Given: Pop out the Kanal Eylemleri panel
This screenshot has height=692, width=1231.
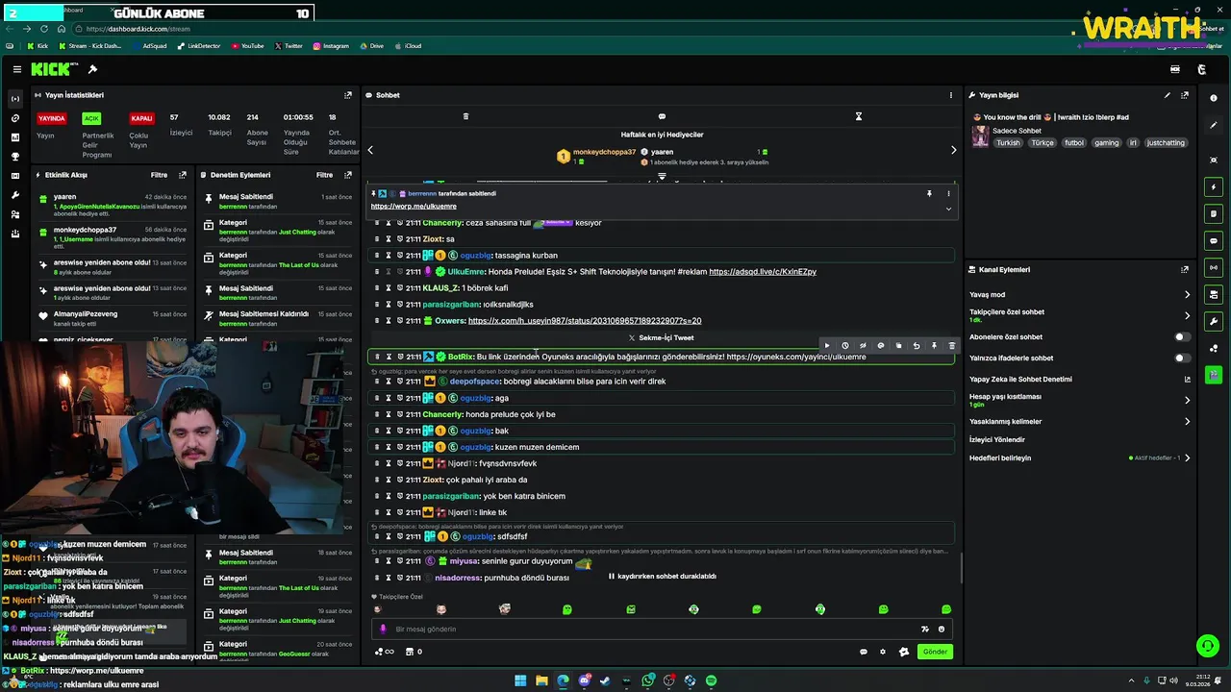Looking at the screenshot, I should [x=1185, y=270].
